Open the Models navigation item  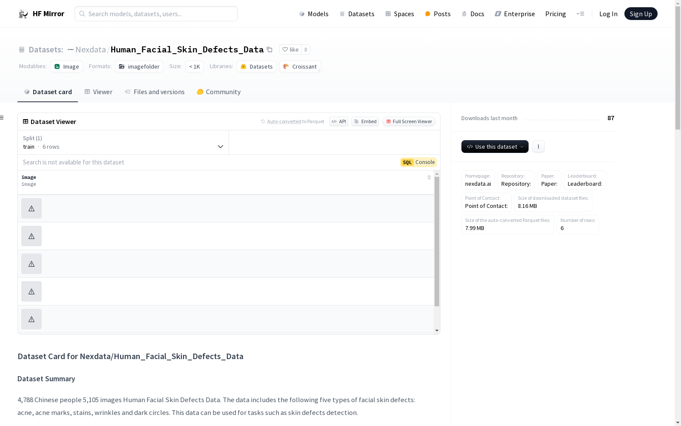pyautogui.click(x=314, y=14)
